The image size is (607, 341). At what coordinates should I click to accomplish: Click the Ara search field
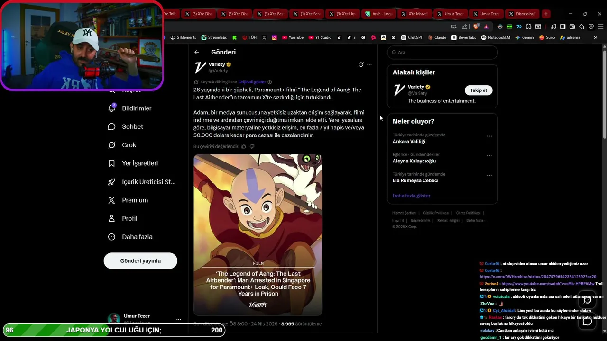tap(442, 52)
